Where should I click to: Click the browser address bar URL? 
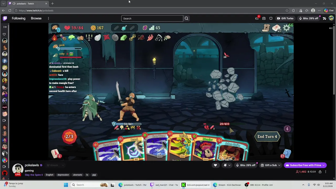[36, 10]
